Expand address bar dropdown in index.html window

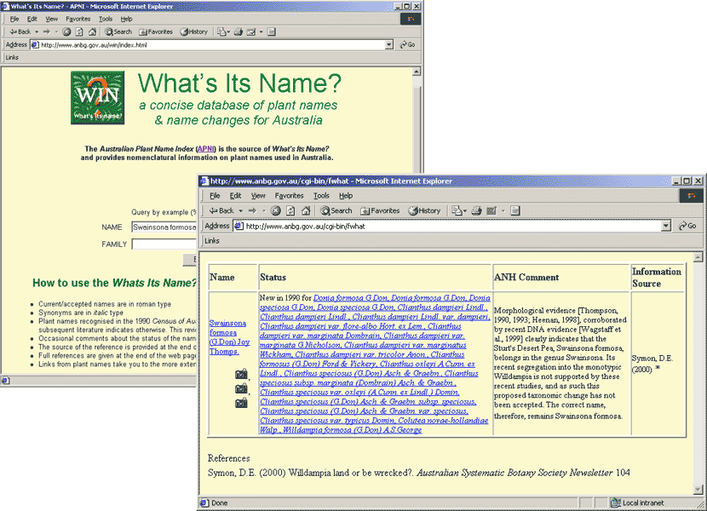[x=388, y=44]
